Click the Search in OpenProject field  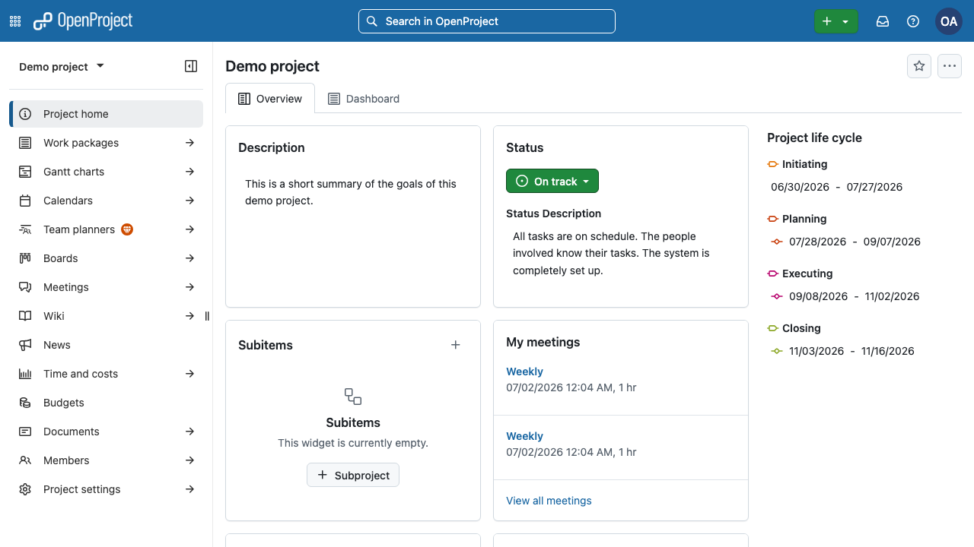click(x=487, y=21)
